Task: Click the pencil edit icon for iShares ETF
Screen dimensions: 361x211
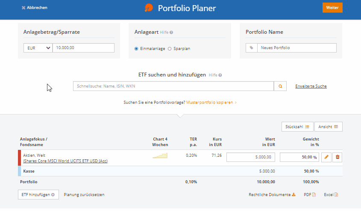Action: [326, 157]
